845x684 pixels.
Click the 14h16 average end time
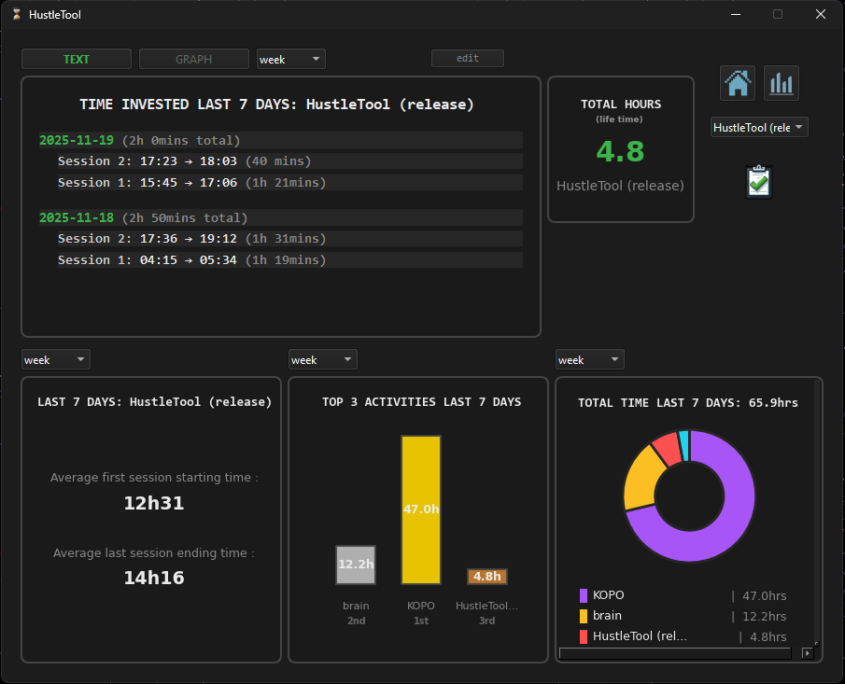tap(154, 578)
